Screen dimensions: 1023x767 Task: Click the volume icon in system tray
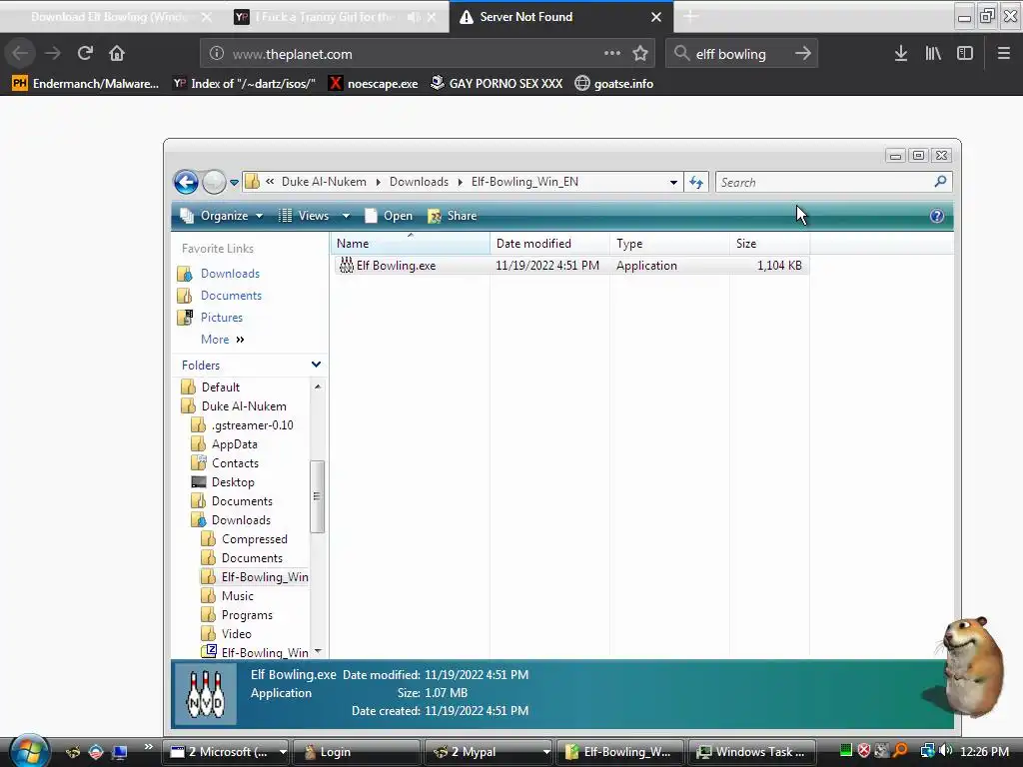945,751
